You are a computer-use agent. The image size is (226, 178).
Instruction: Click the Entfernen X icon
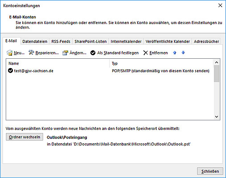pos(145,53)
